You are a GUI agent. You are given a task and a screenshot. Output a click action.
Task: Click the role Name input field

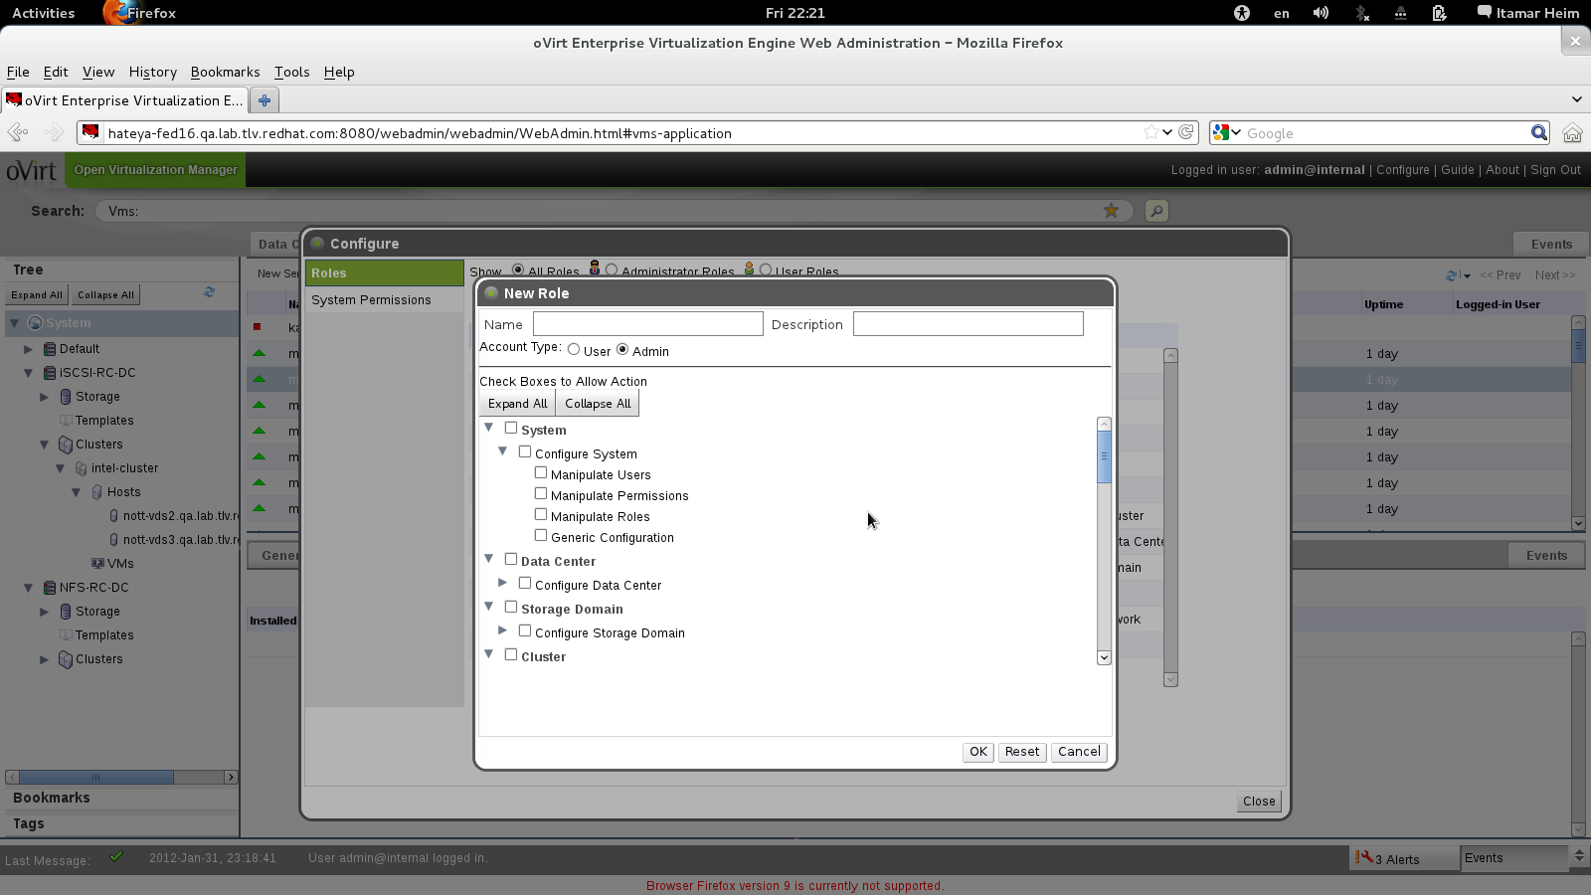click(648, 324)
